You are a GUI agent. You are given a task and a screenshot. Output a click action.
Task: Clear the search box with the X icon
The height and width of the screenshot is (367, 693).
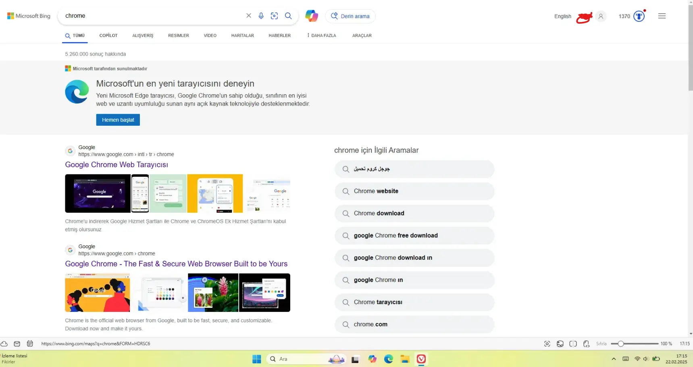click(x=249, y=16)
